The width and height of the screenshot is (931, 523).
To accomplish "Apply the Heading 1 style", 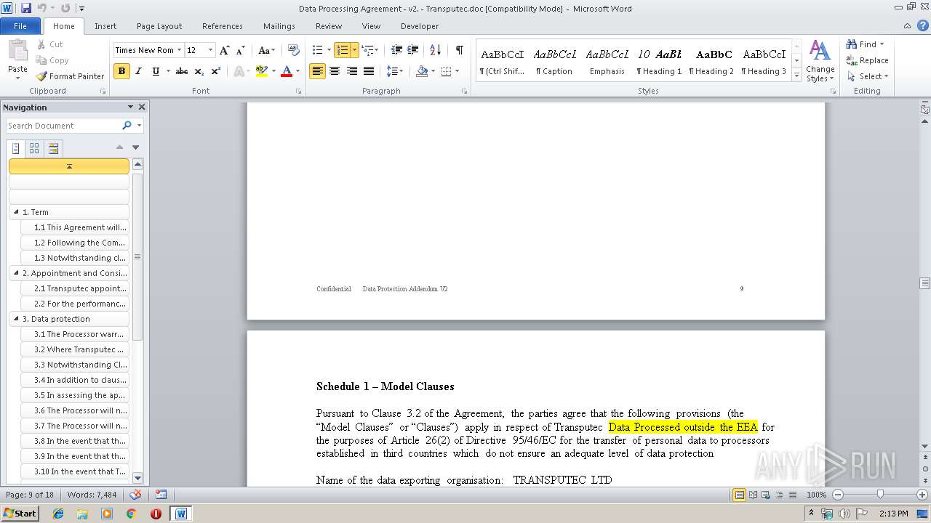I will (659, 62).
